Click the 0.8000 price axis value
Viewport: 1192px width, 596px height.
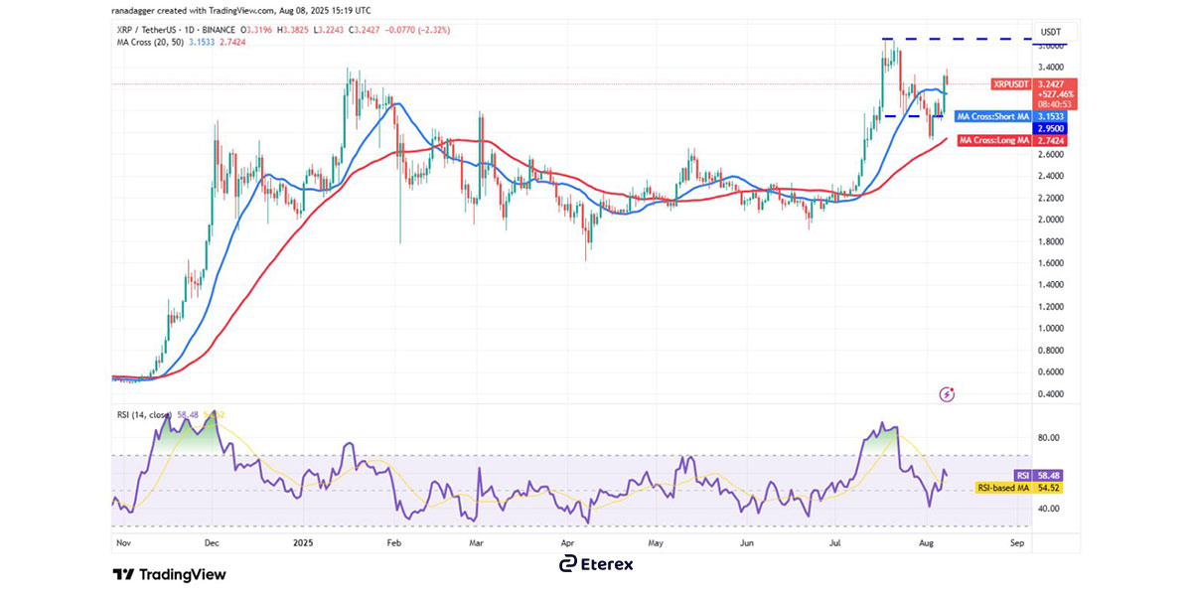tap(1050, 351)
